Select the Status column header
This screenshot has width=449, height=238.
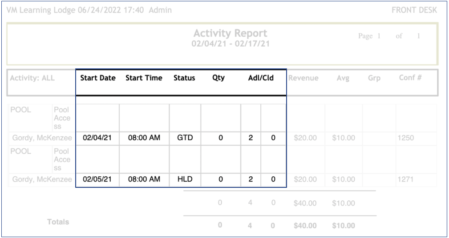(184, 78)
